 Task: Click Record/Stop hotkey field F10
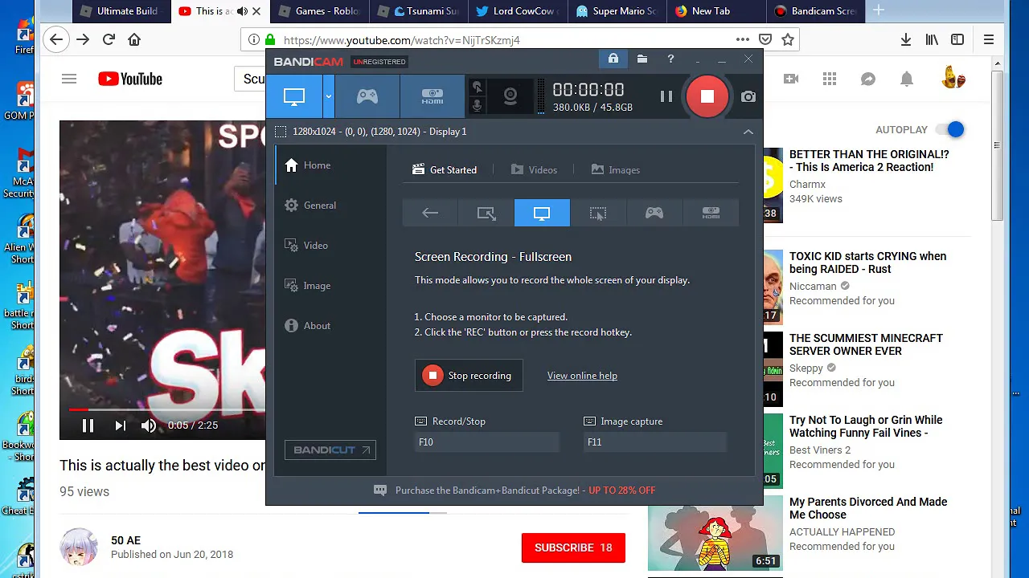[x=486, y=442]
